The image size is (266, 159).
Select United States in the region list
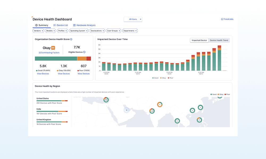pos(43,99)
